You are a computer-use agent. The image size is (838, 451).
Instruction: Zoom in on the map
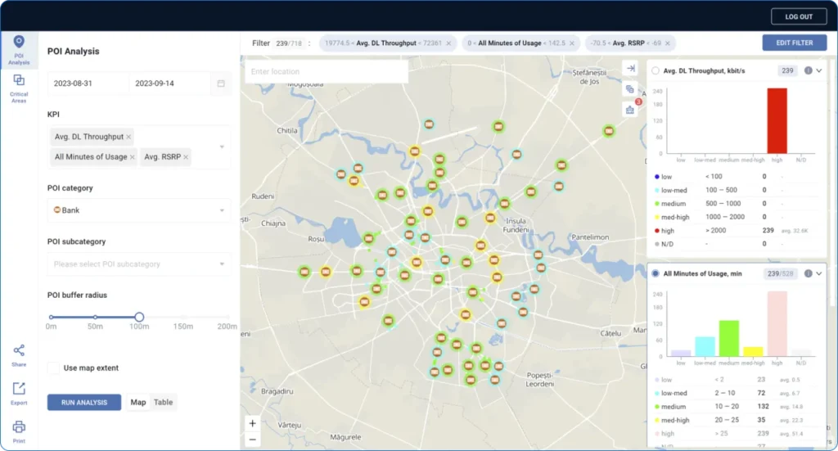pos(252,424)
